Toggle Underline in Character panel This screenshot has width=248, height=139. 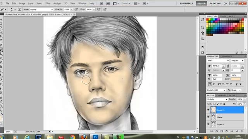[x=236, y=84]
